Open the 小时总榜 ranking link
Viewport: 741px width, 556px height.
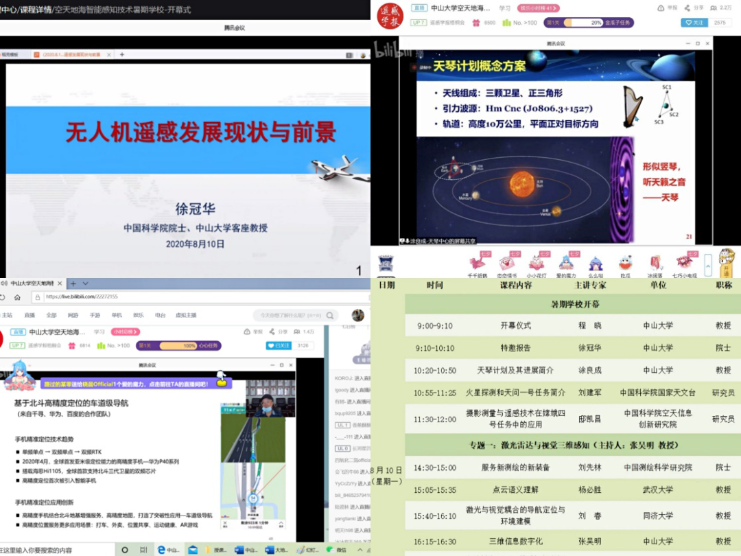coord(123,332)
